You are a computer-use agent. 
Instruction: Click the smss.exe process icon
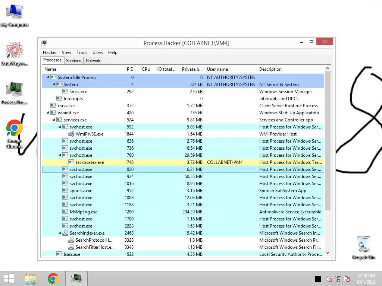pyautogui.click(x=65, y=92)
